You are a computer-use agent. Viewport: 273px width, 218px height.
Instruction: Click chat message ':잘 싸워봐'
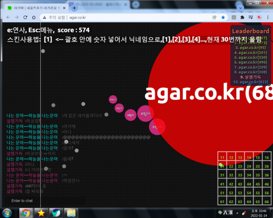(x=34, y=191)
